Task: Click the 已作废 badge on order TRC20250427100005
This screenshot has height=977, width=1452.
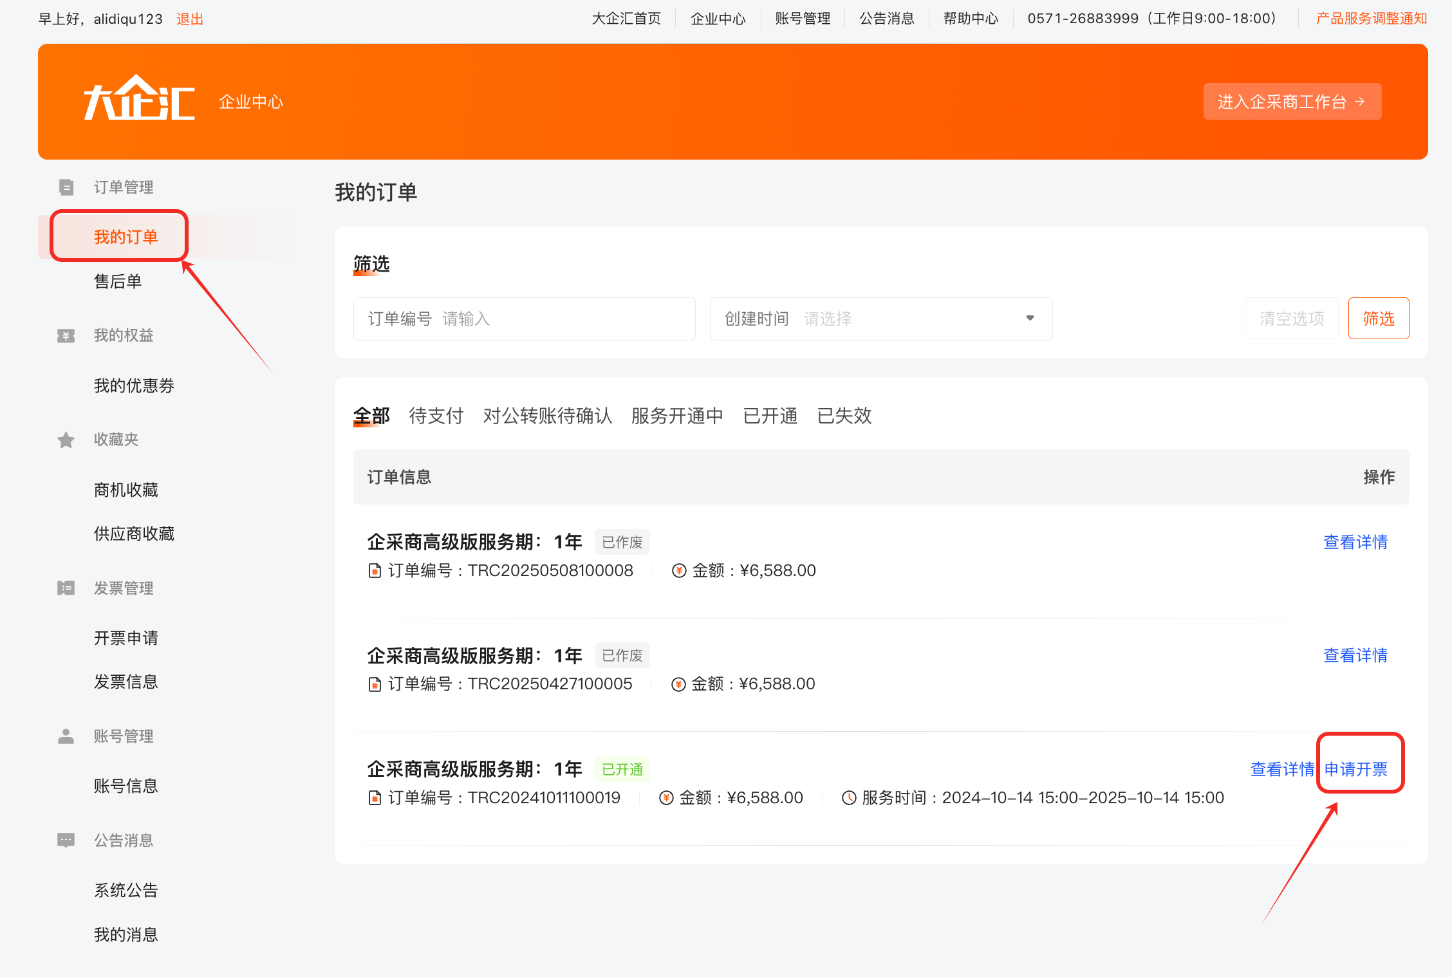Action: pos(622,656)
